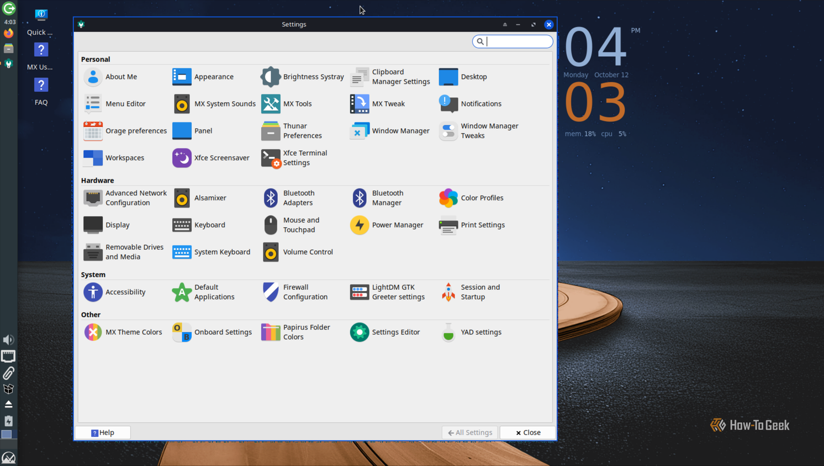Open Firewall Configuration
The height and width of the screenshot is (466, 824).
[294, 292]
